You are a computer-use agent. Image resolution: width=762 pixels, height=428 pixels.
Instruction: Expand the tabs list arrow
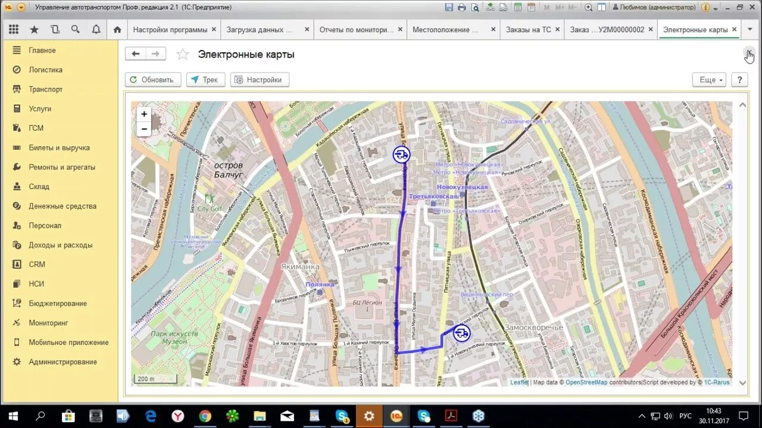pos(750,29)
